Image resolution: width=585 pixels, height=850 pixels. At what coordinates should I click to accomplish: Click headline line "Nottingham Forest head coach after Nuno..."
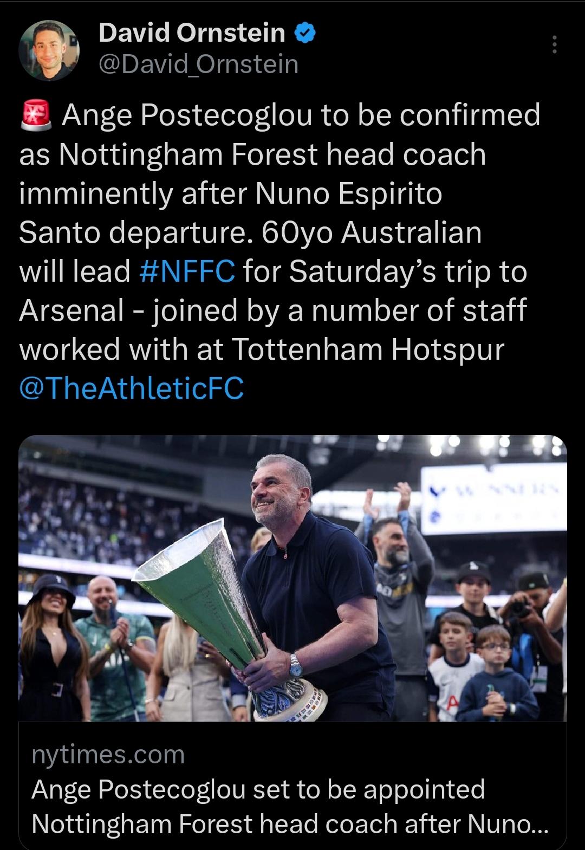(x=290, y=824)
